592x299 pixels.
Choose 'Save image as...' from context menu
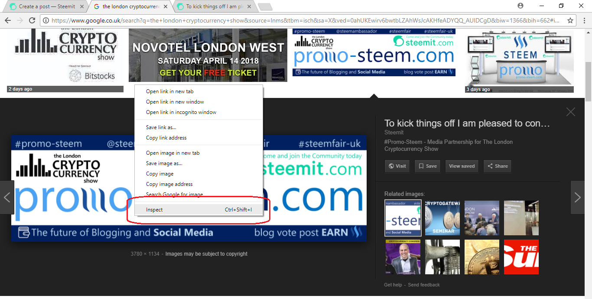(198, 163)
